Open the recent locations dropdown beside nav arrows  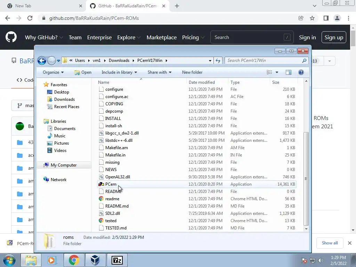[58, 61]
